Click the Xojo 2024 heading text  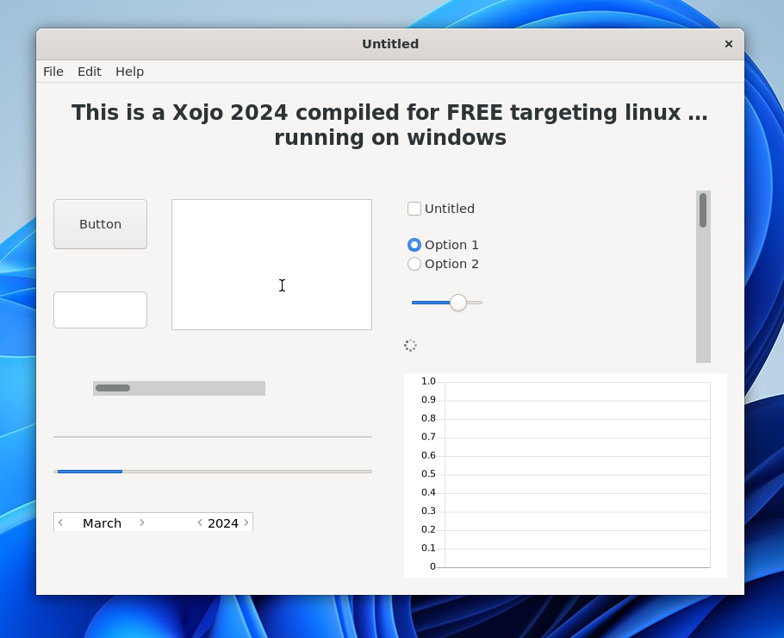[390, 125]
